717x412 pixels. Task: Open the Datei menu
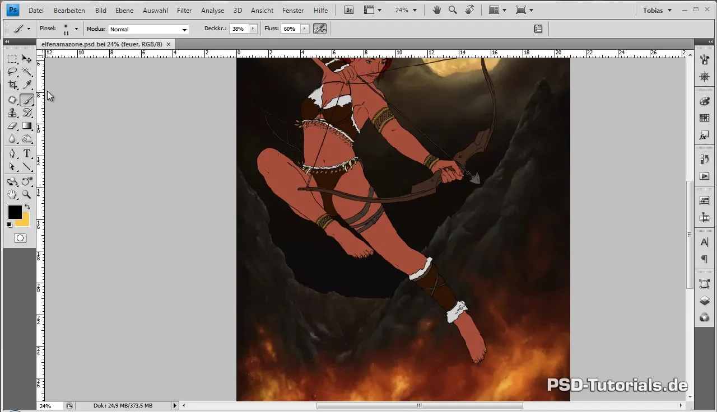pos(36,11)
